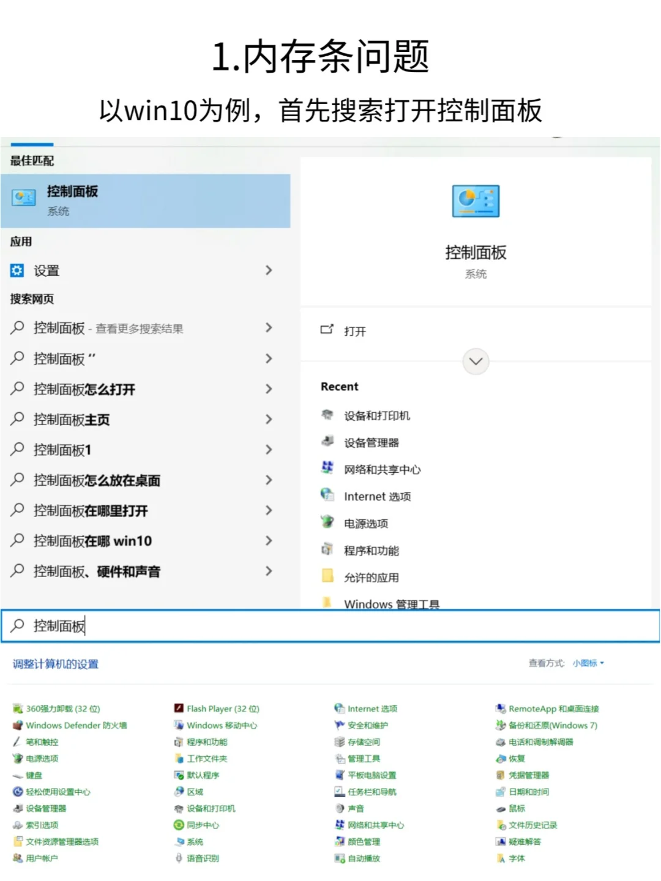Open 电源选项 in the Control Panel
The image size is (661, 881).
tap(42, 759)
